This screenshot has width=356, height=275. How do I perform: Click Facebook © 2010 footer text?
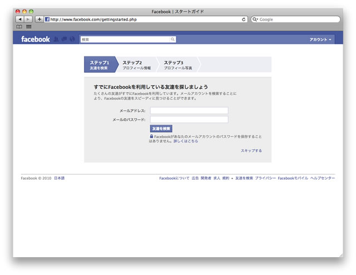click(x=36, y=178)
